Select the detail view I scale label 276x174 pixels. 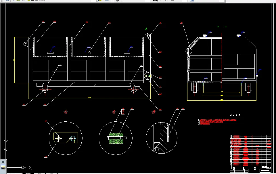[66, 112]
